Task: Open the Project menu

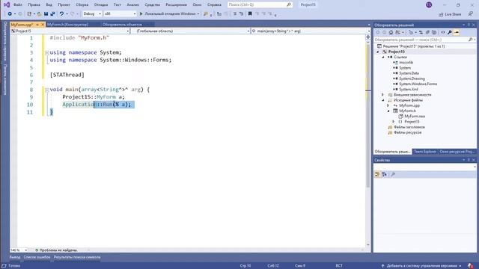Action: click(x=64, y=5)
